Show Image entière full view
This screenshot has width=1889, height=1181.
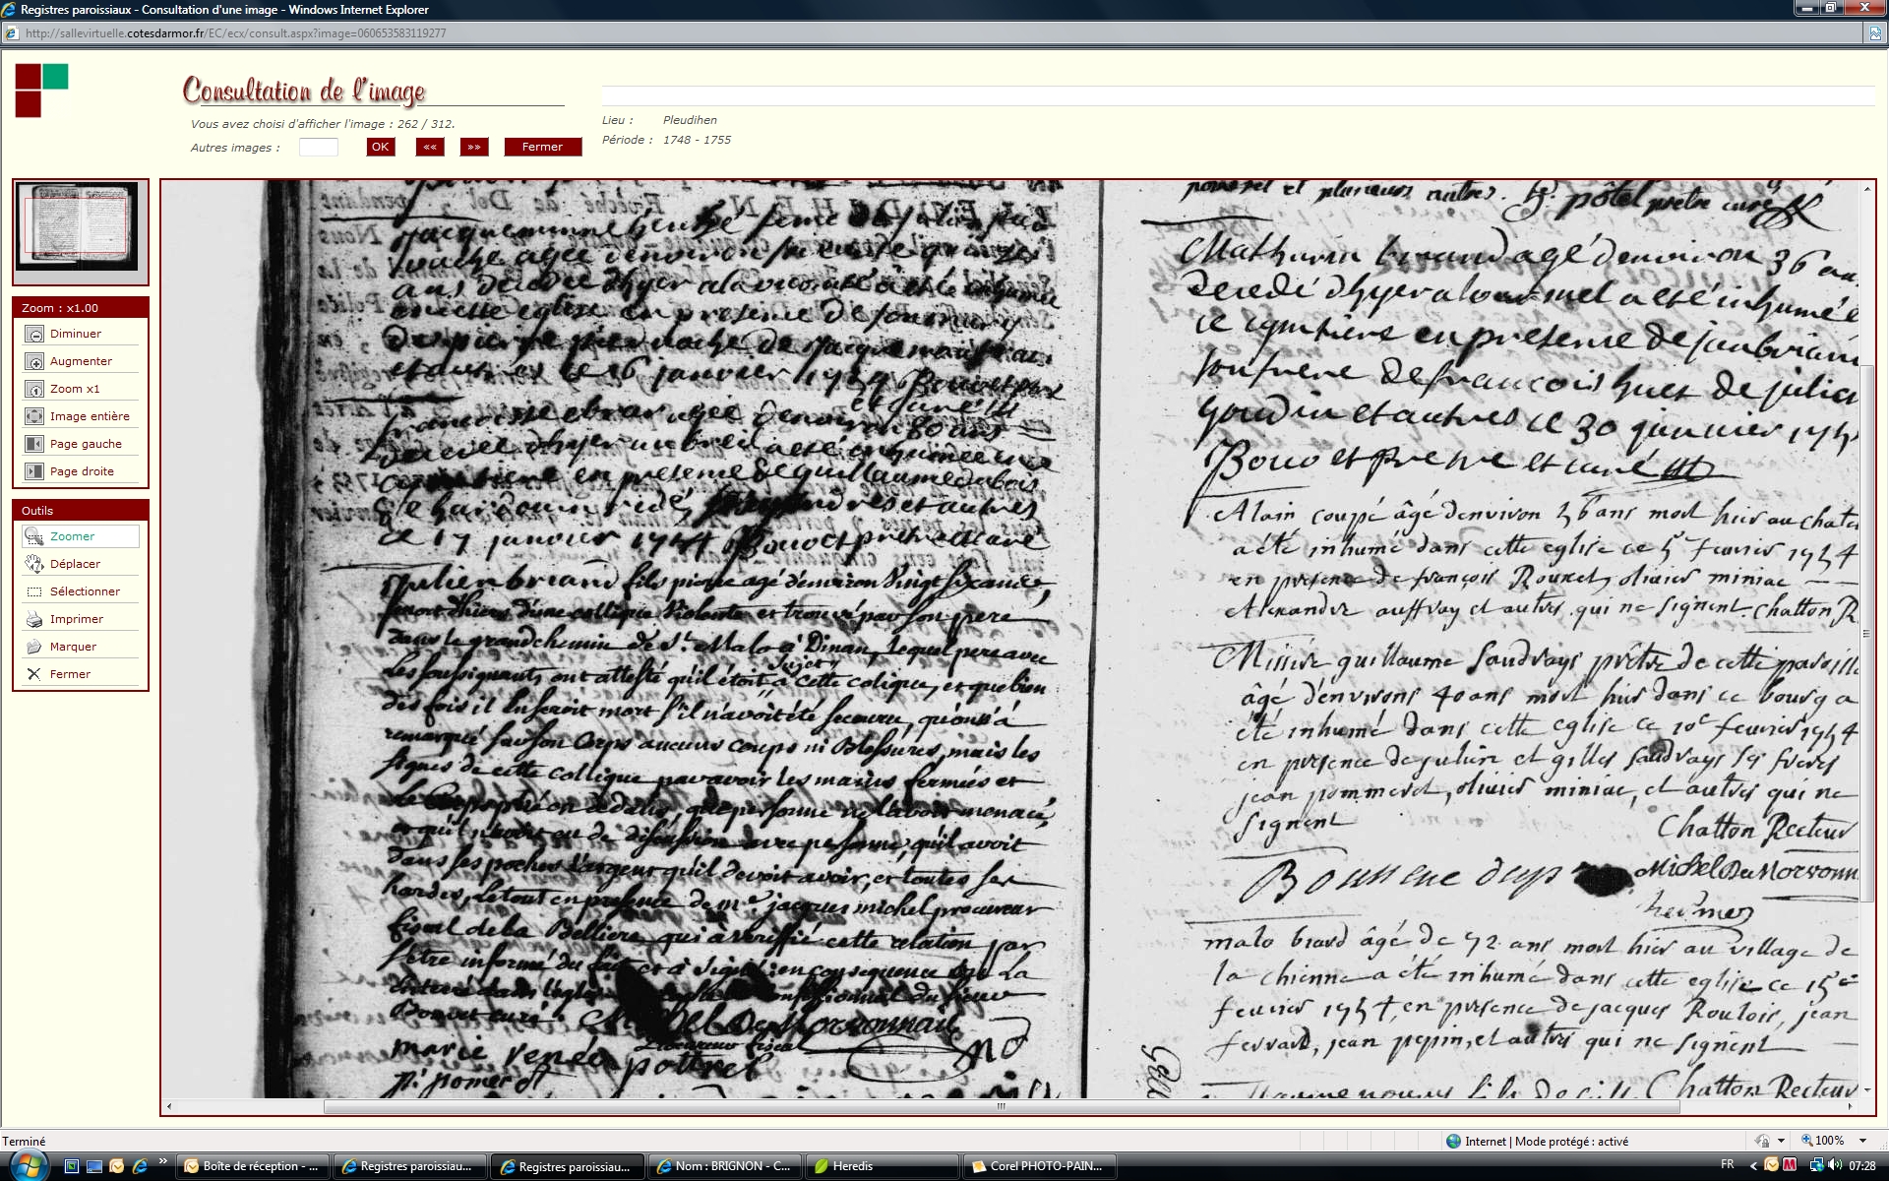34,417
